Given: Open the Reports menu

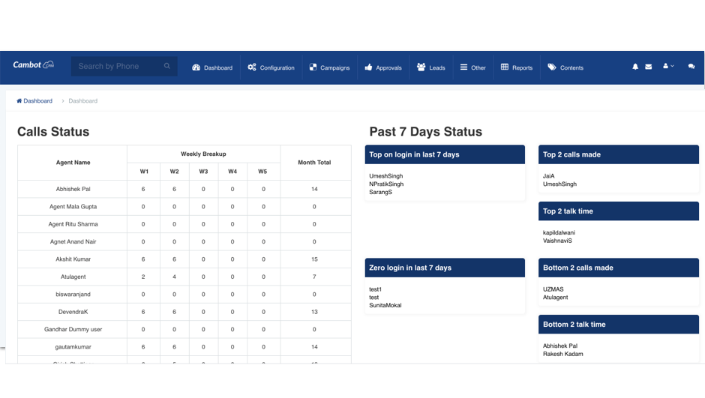Looking at the screenshot, I should coord(517,67).
